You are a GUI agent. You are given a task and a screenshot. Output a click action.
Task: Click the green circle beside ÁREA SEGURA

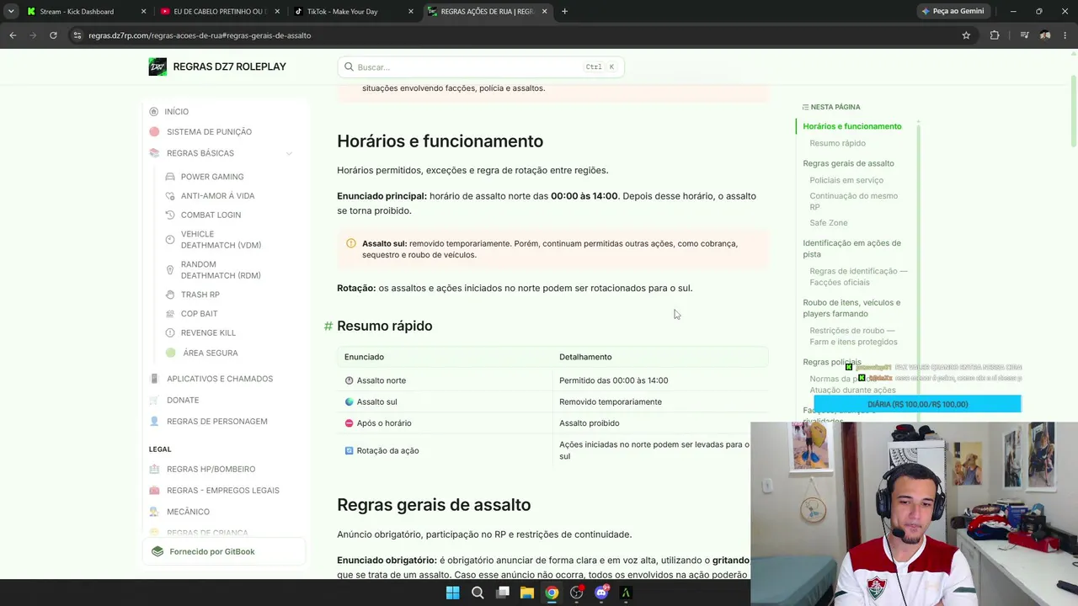click(x=171, y=353)
